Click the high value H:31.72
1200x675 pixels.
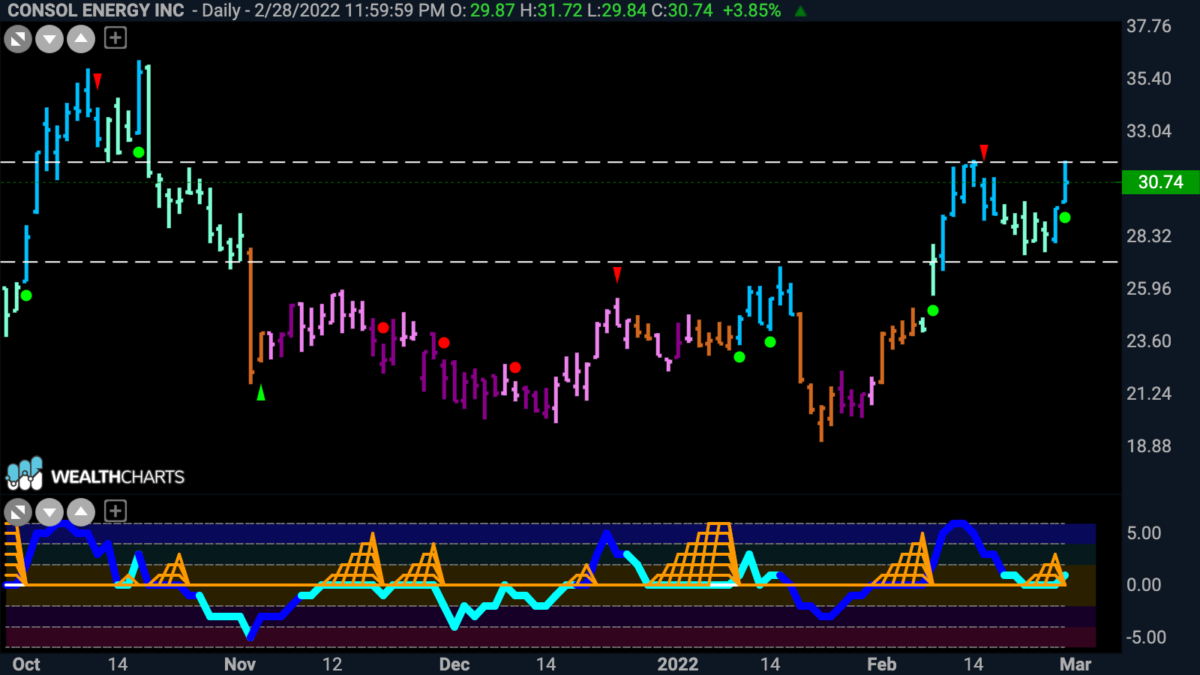pos(550,10)
